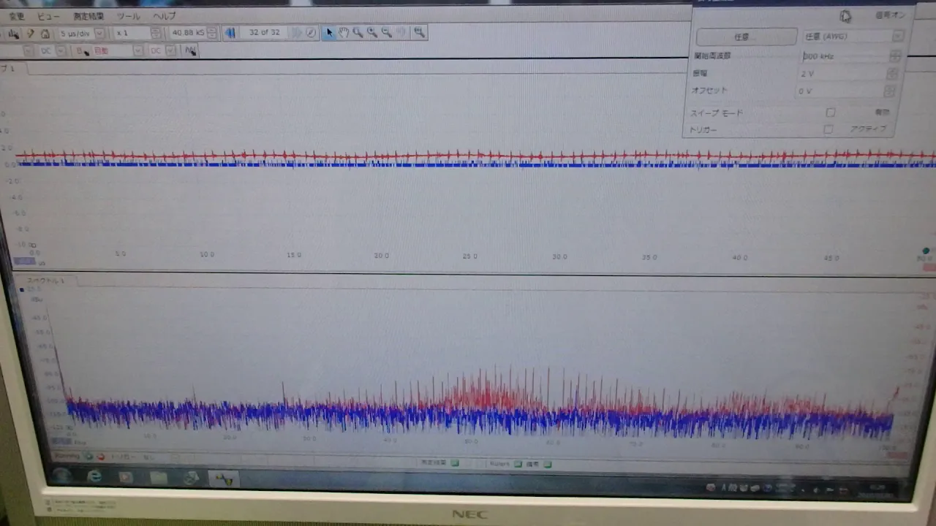Click the zoom out magnifier tool
Screen dimensions: 936x526
(386, 32)
